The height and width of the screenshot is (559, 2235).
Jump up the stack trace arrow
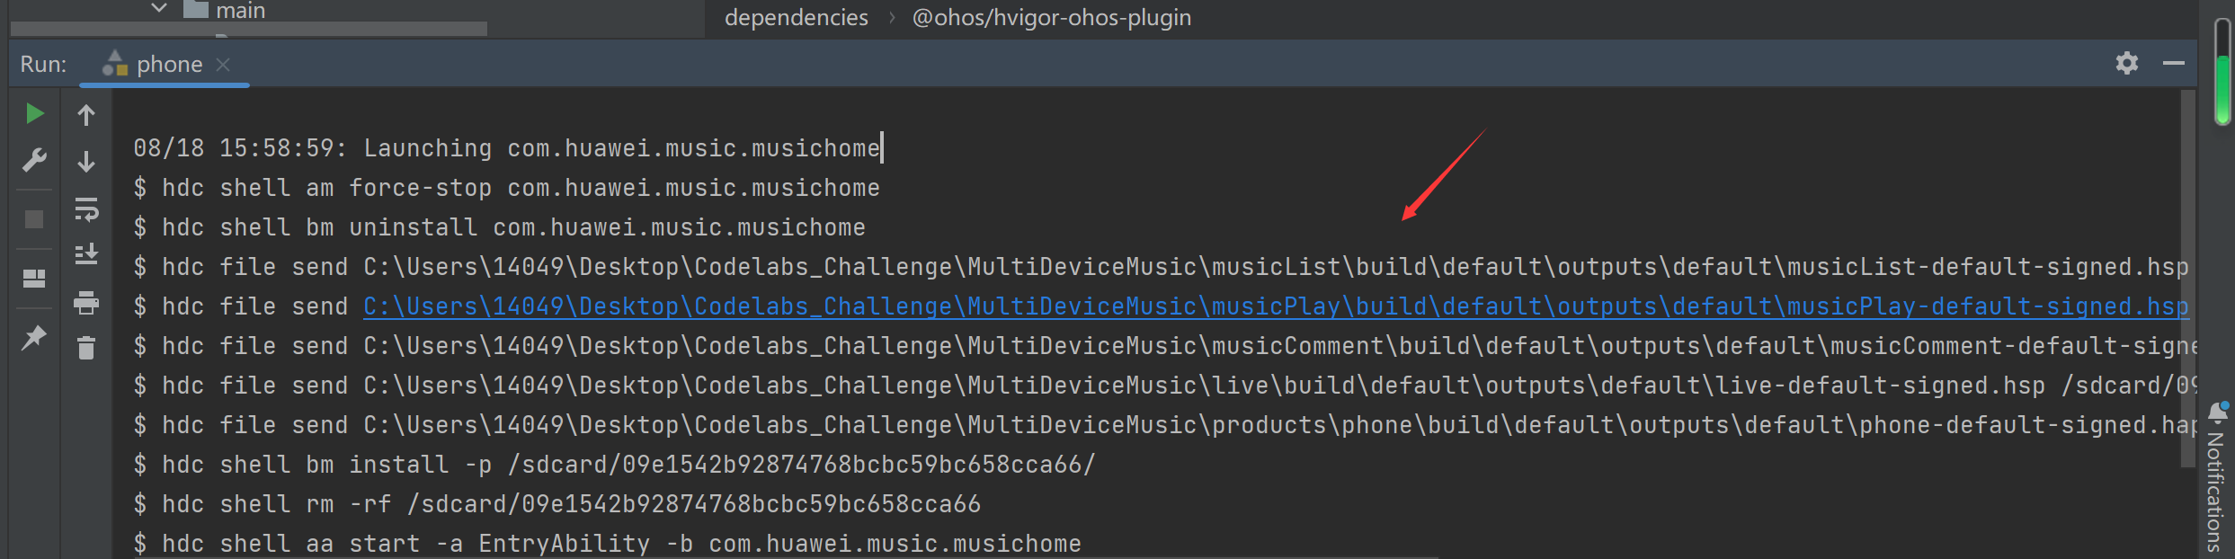[x=86, y=115]
